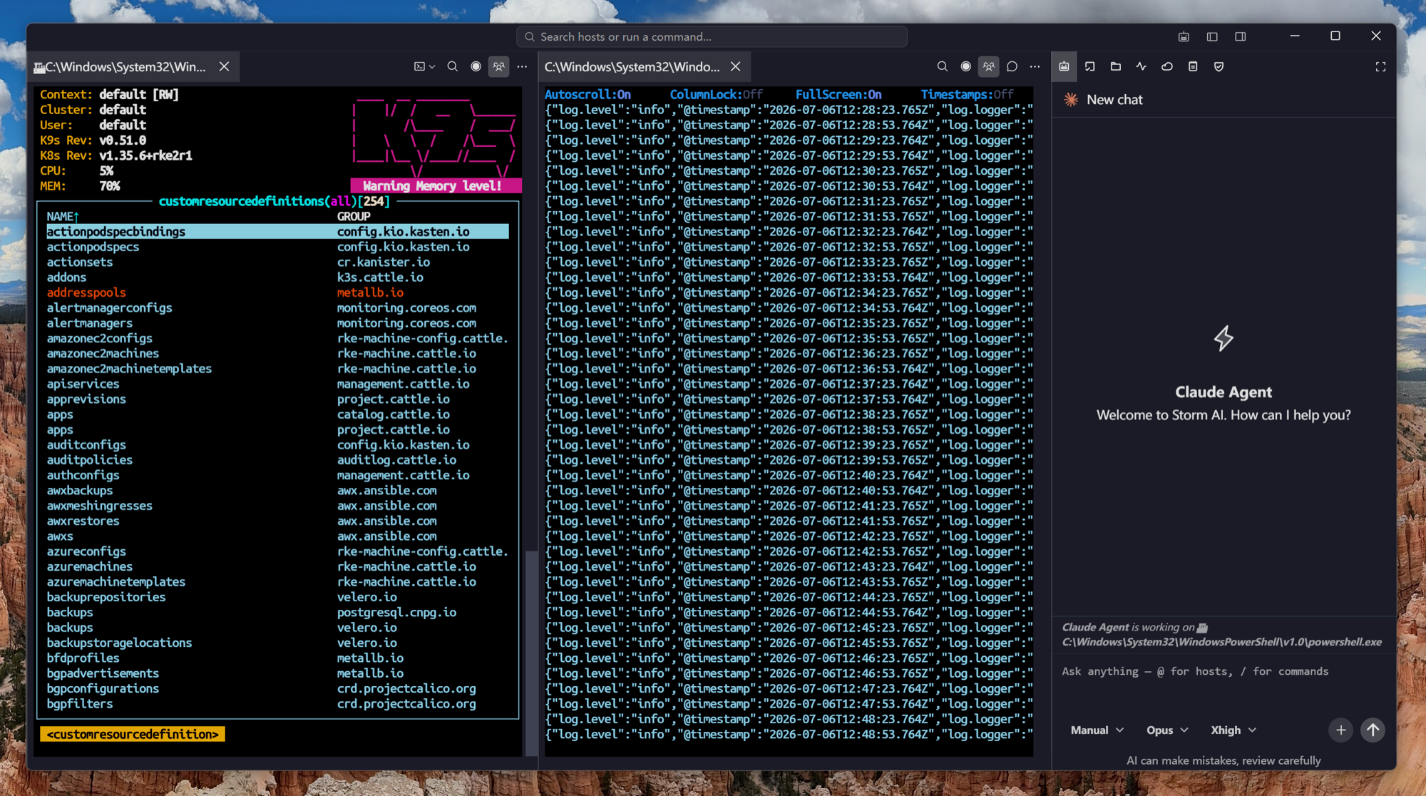
Task: Click the plus attach button in chat
Action: click(1340, 730)
